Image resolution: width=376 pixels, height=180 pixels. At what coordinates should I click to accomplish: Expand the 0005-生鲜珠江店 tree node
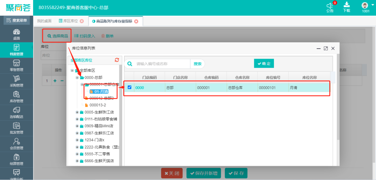[x=77, y=112]
